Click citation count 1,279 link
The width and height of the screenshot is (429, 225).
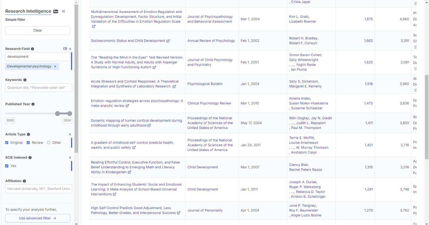pos(368,210)
